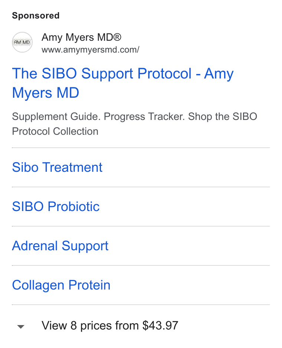
Task: Click 'Progress Tracker' in the description
Action: point(144,117)
